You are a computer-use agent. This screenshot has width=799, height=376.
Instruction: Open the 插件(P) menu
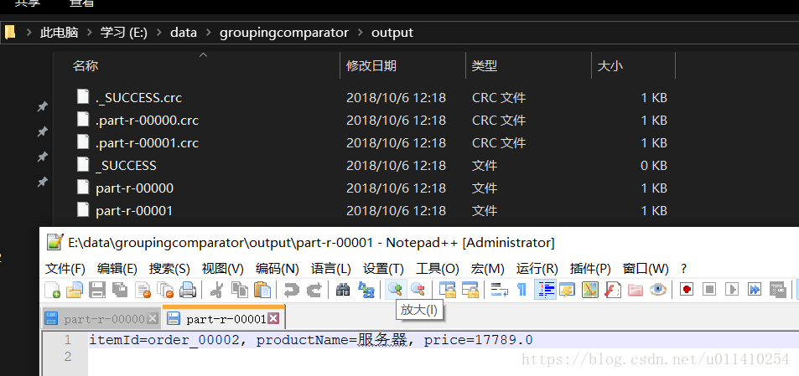tap(590, 269)
